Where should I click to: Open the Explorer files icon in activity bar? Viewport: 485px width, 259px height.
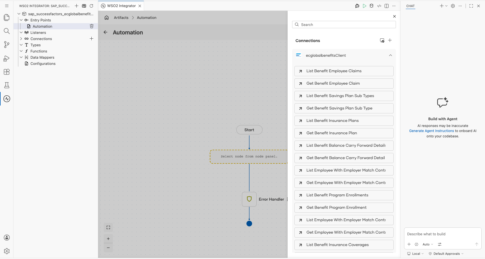pos(7,17)
